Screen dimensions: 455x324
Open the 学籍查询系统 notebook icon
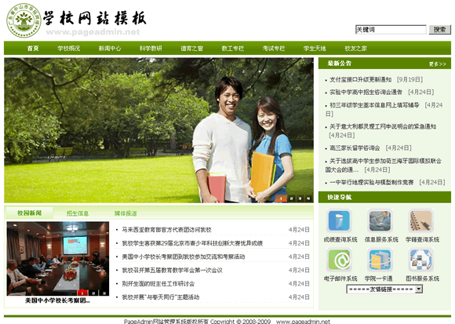coord(420,220)
